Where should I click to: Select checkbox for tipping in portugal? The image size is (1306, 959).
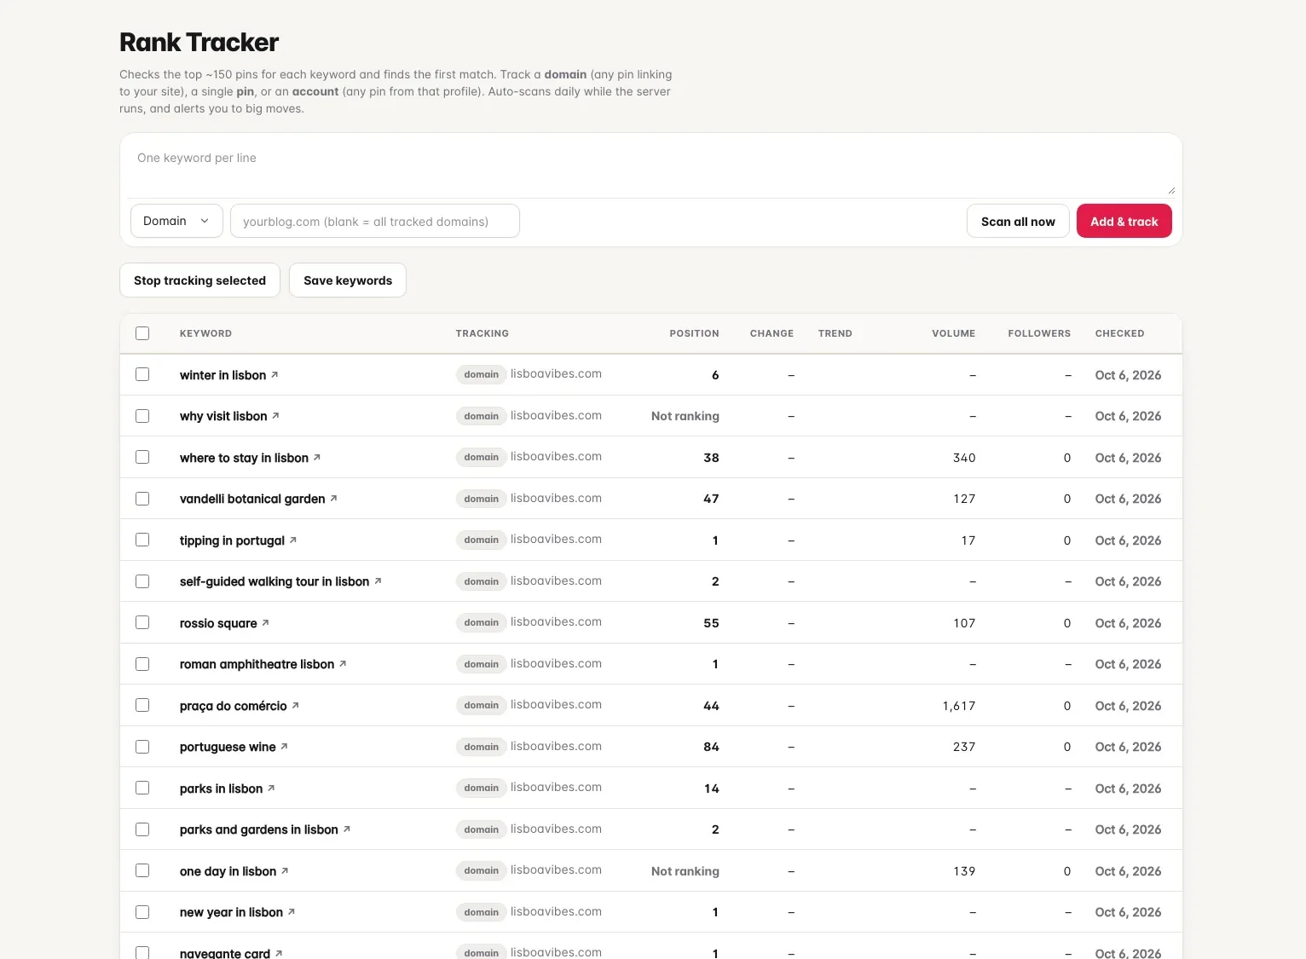142,540
